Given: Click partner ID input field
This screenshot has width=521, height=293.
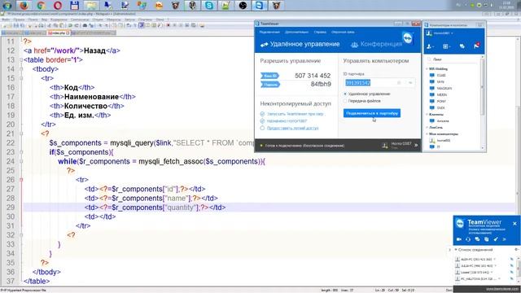Looking at the screenshot, I should pos(379,83).
